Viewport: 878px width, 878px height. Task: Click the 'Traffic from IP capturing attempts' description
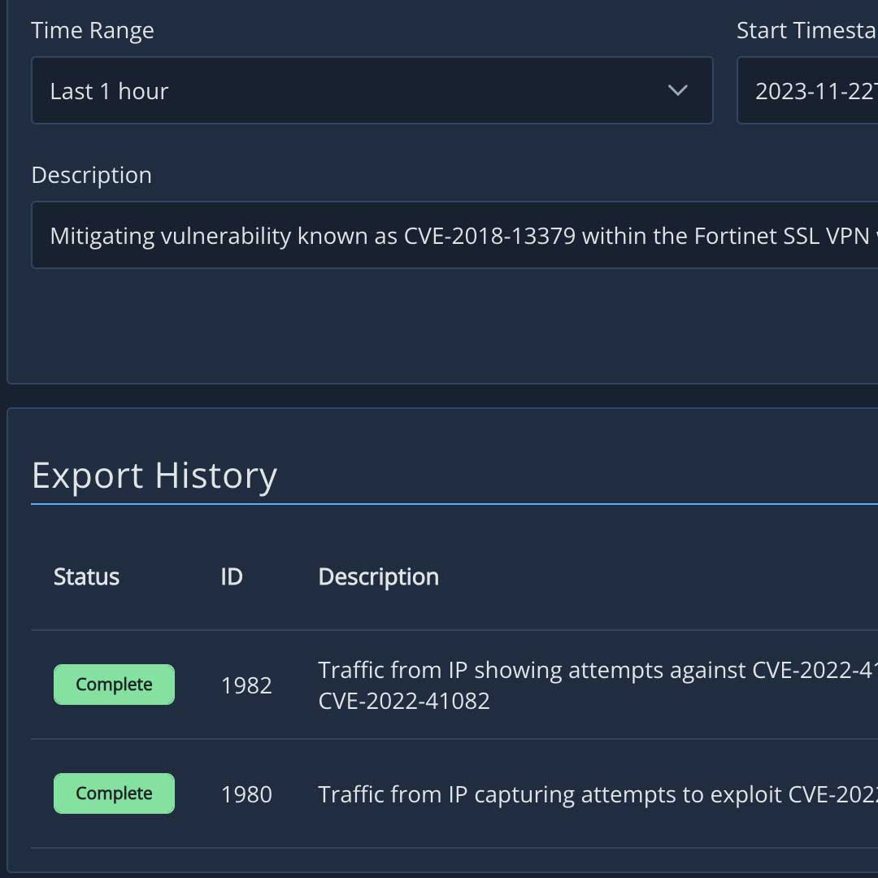point(598,794)
